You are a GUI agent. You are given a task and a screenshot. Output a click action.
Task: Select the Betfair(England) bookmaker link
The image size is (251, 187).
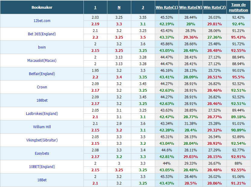pyautogui.click(x=42, y=74)
